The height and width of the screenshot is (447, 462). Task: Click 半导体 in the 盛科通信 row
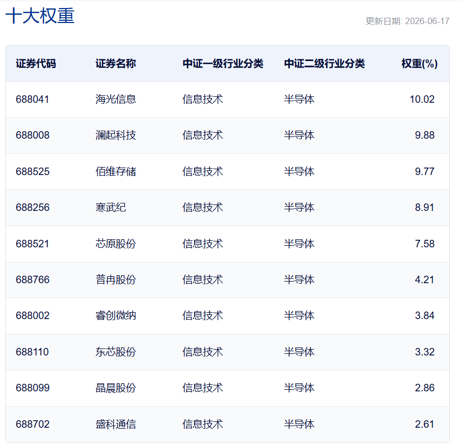tap(299, 425)
